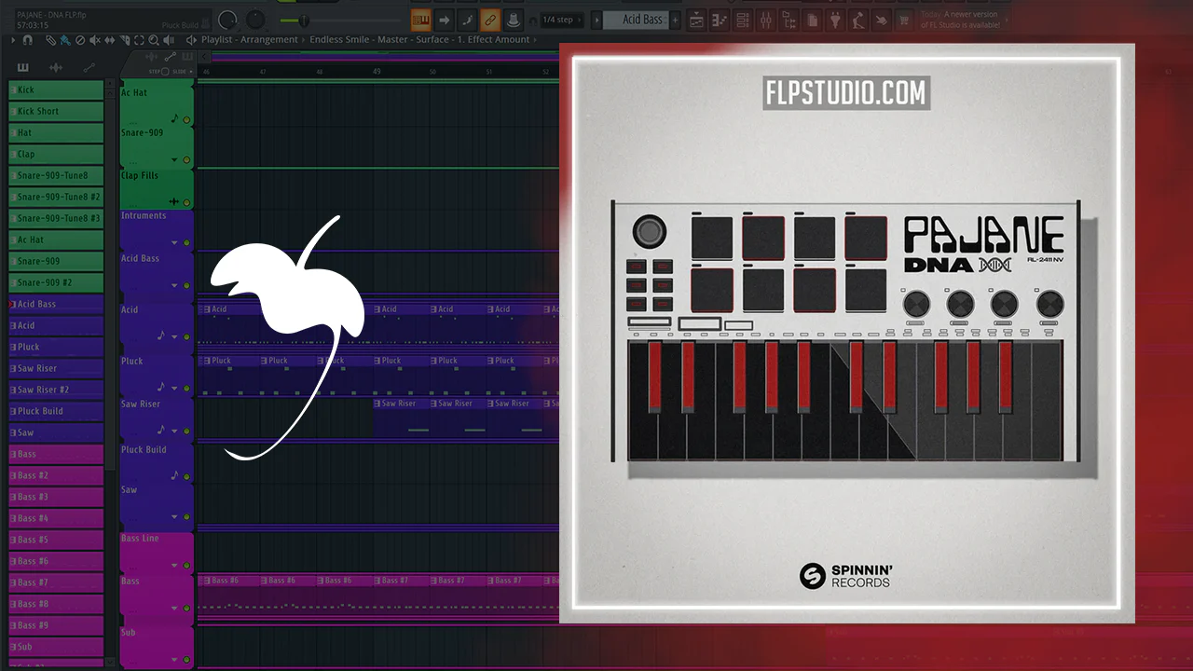
Task: Select the Bass #5 pattern in picker
Action: (x=56, y=541)
